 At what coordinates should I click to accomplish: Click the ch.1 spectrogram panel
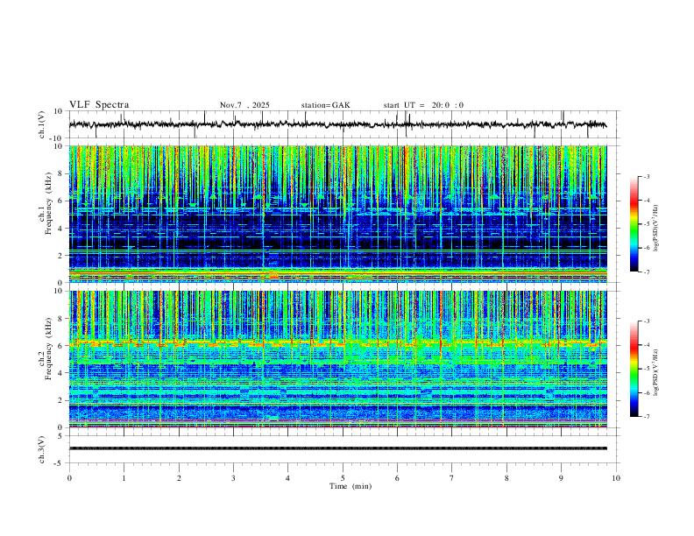(x=337, y=214)
